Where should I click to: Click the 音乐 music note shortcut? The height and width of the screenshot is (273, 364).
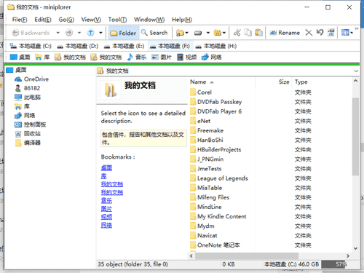tap(137, 58)
